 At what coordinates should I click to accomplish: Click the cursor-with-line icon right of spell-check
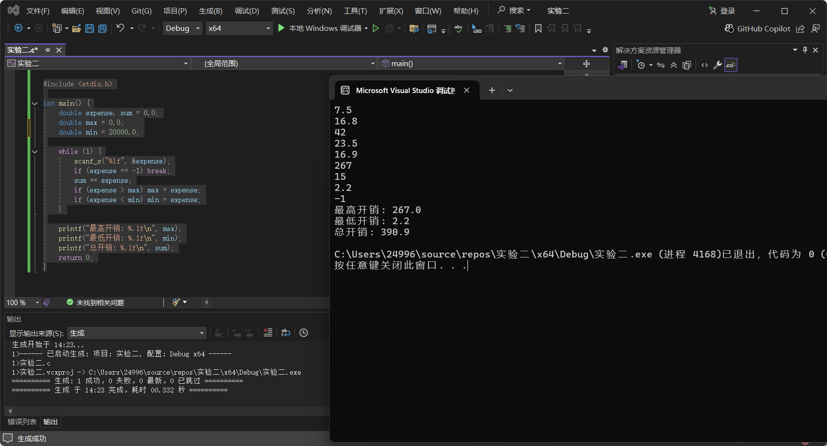[x=477, y=28]
